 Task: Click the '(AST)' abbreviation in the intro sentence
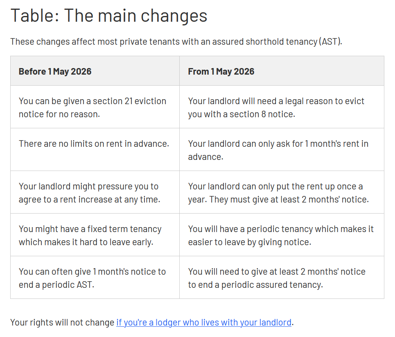coord(331,42)
